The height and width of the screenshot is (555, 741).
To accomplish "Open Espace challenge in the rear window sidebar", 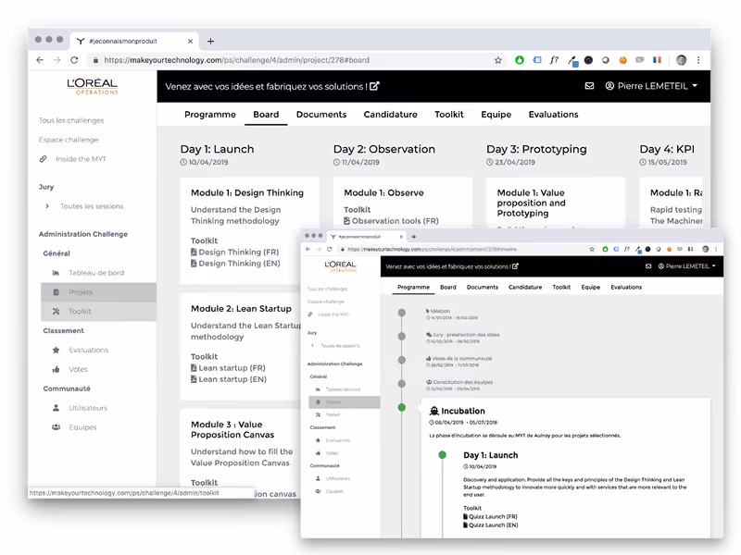I will (x=69, y=140).
